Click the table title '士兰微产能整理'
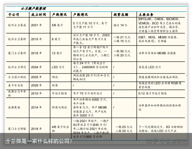The width and height of the screenshot is (192, 149). (x=33, y=9)
